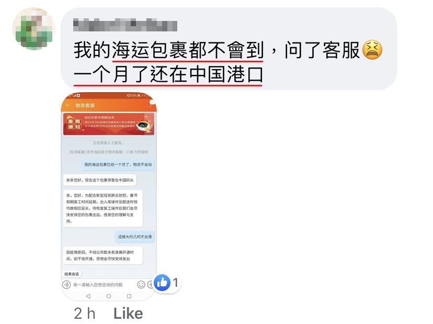Open the attached chat screenshot image
433x324 pixels.
tap(109, 197)
